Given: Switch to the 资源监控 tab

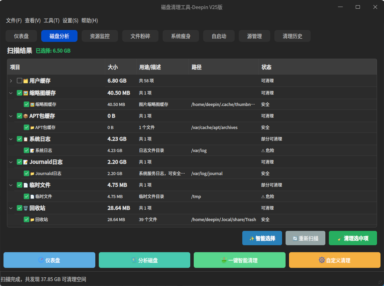Looking at the screenshot, I should [x=100, y=36].
